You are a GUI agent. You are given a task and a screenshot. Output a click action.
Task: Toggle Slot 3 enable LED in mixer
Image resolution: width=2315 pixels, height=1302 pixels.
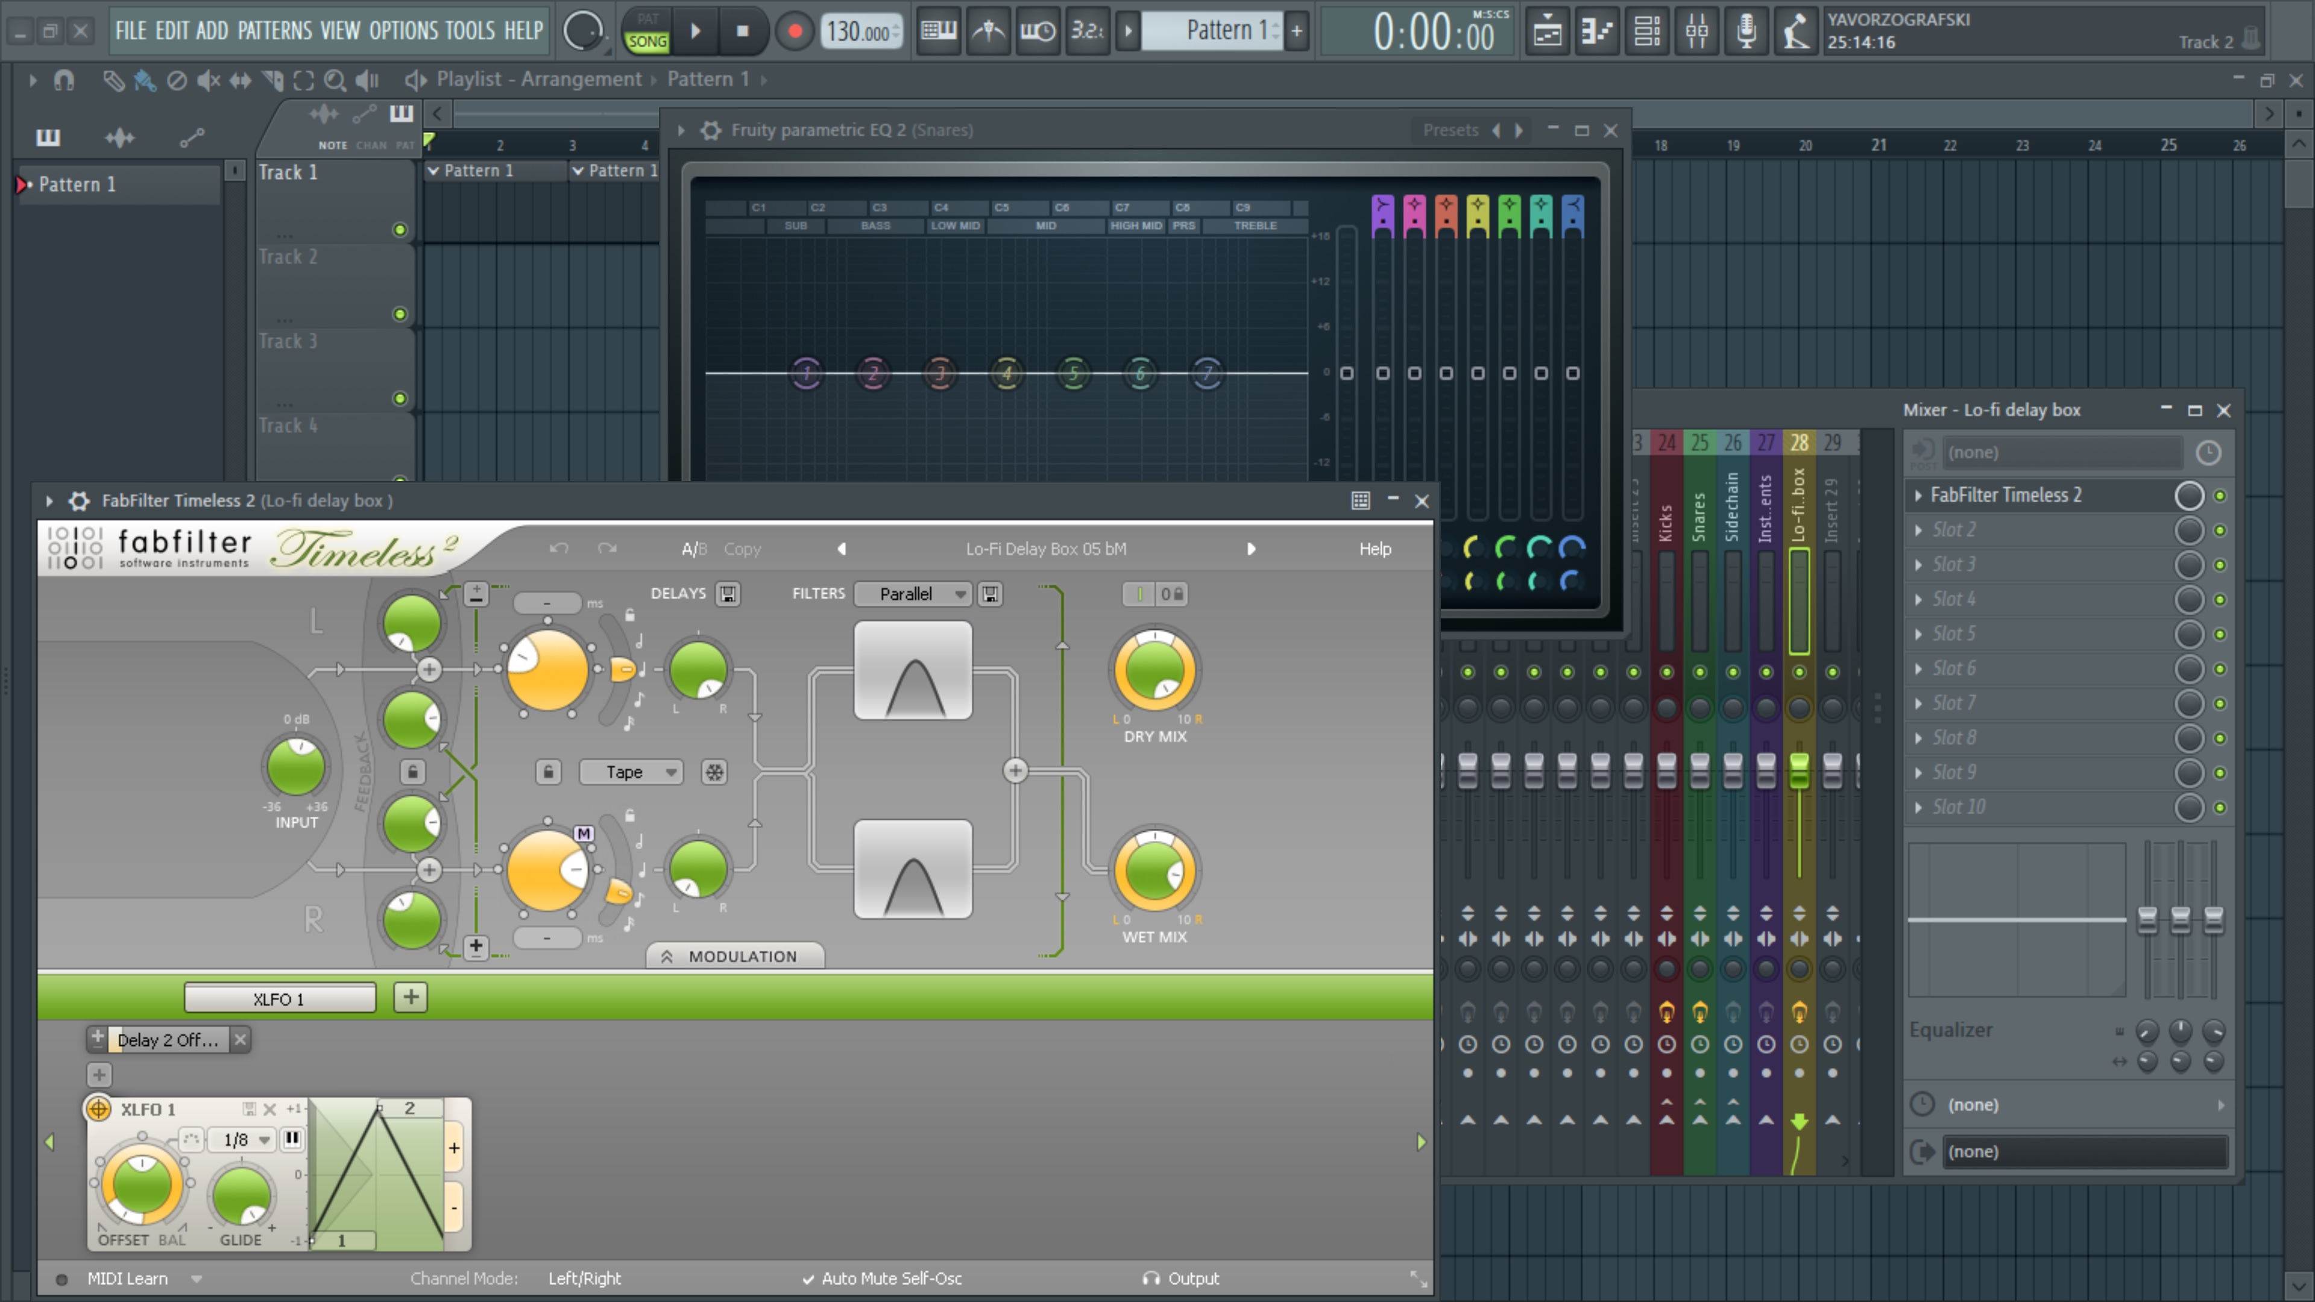2220,565
